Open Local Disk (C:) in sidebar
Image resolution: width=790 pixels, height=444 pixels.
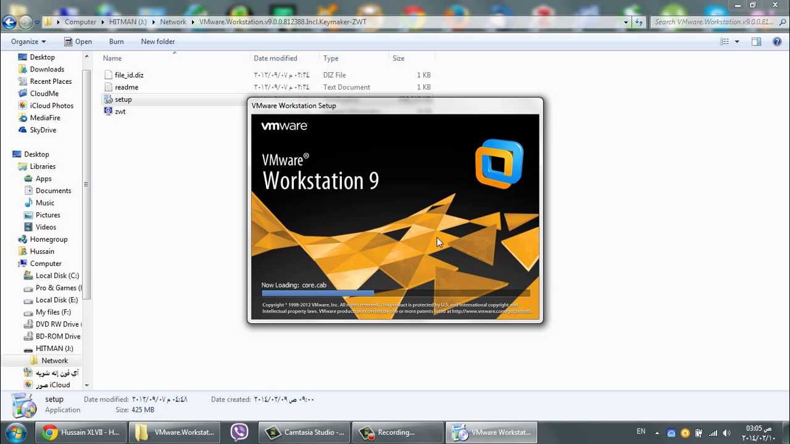(x=57, y=276)
